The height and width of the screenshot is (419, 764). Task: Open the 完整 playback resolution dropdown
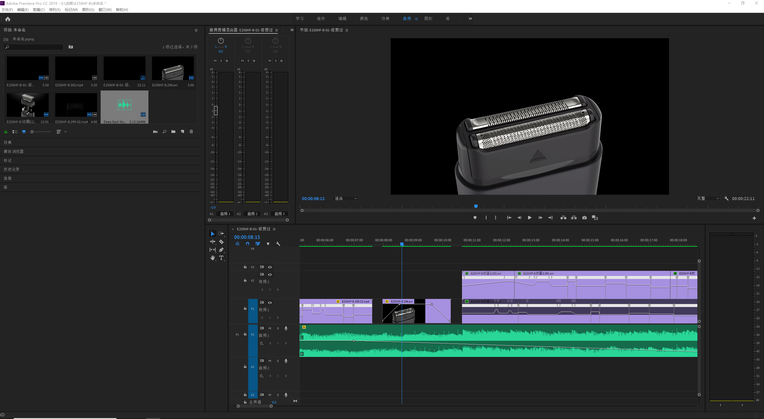coord(708,198)
